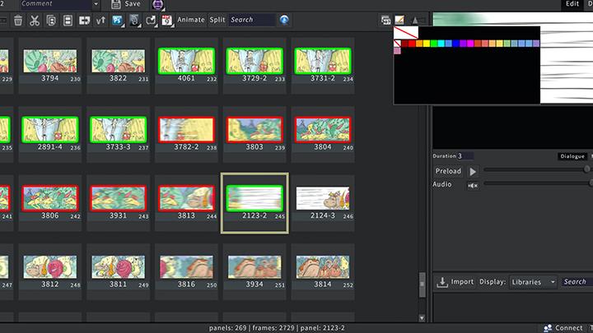Click the blue upload arrow icon

tap(284, 20)
